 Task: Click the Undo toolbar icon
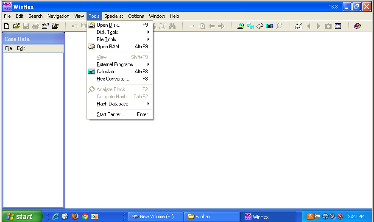[x=75, y=26]
